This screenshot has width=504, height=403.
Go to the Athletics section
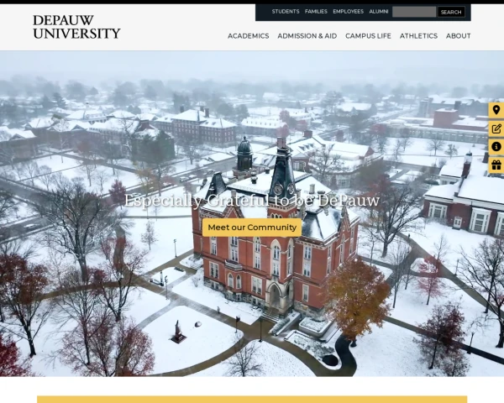point(418,36)
